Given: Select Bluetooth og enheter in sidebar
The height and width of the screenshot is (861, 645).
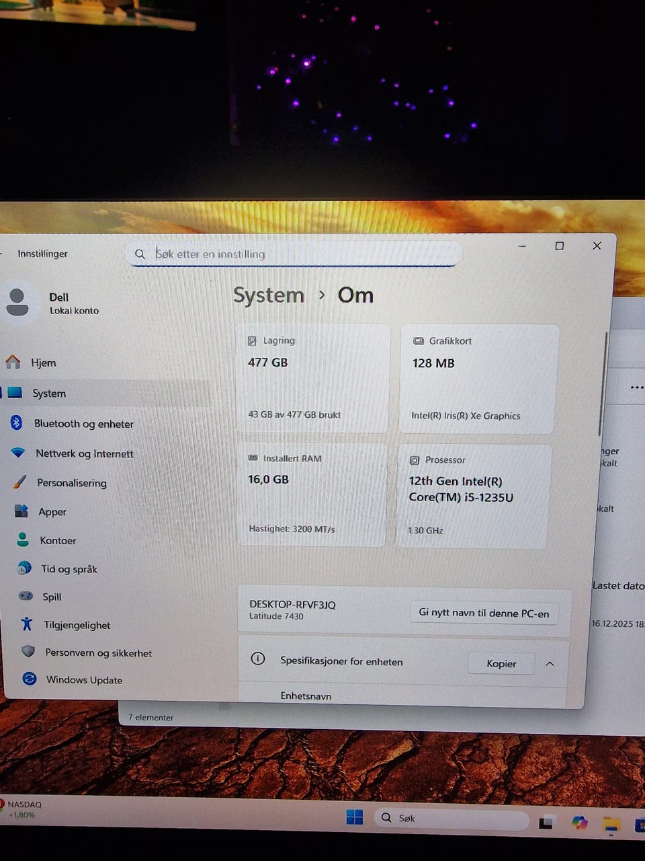Looking at the screenshot, I should click(84, 424).
